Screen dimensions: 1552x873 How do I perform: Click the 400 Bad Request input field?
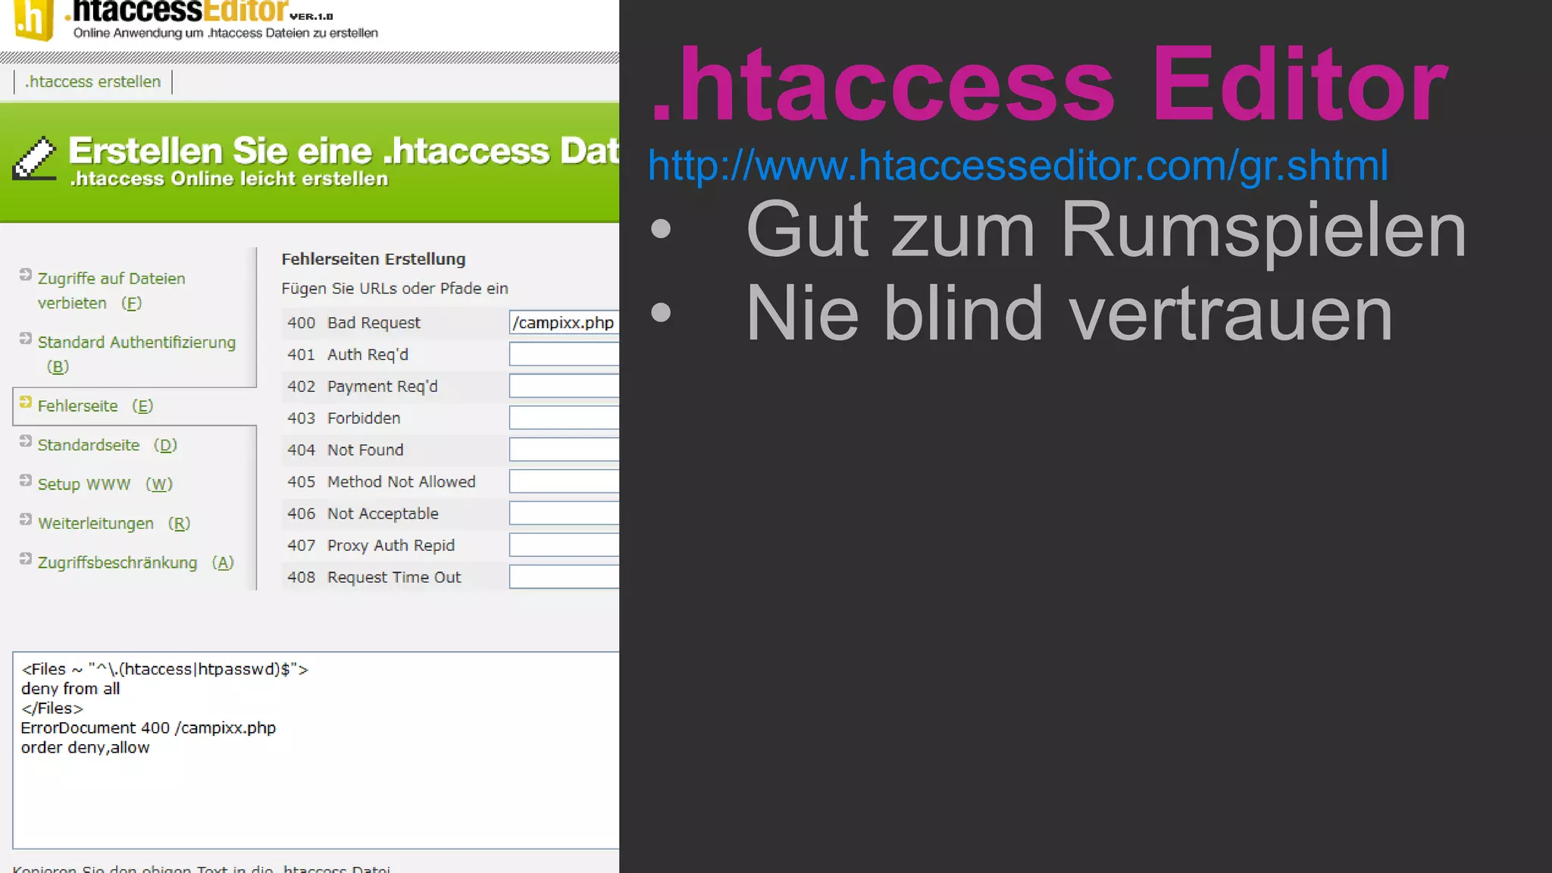pyautogui.click(x=564, y=322)
